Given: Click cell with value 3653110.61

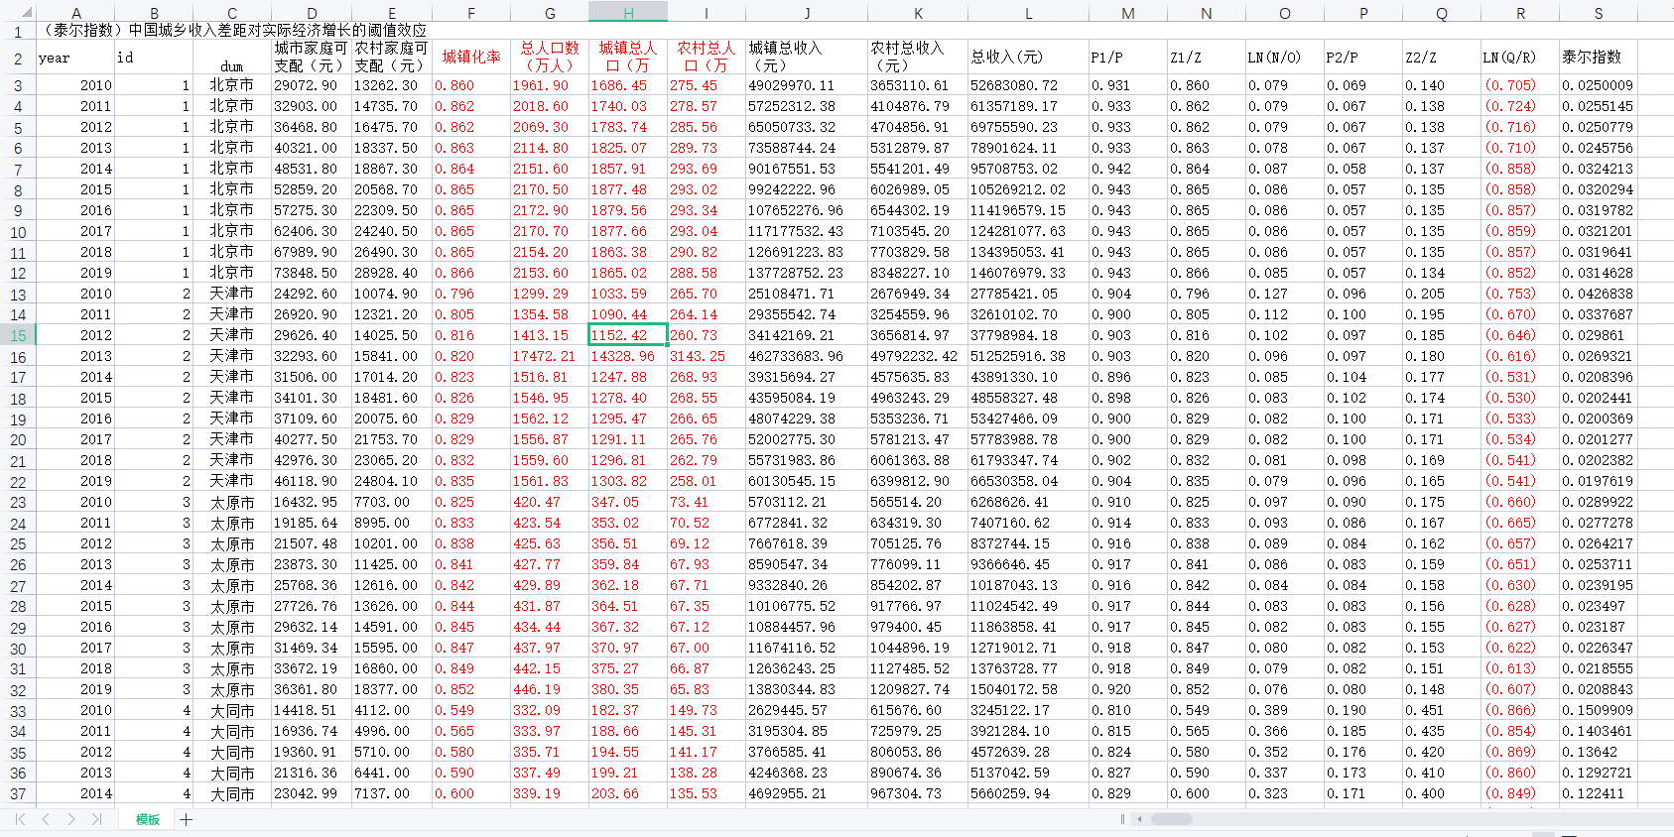Looking at the screenshot, I should point(918,85).
